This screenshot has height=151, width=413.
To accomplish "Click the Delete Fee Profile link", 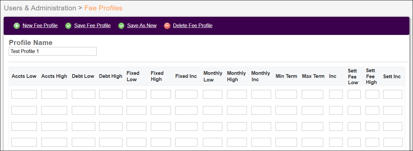I will click(x=193, y=26).
